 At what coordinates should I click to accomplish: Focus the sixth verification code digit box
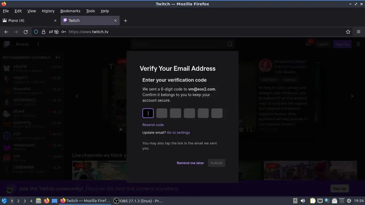pyautogui.click(x=217, y=113)
